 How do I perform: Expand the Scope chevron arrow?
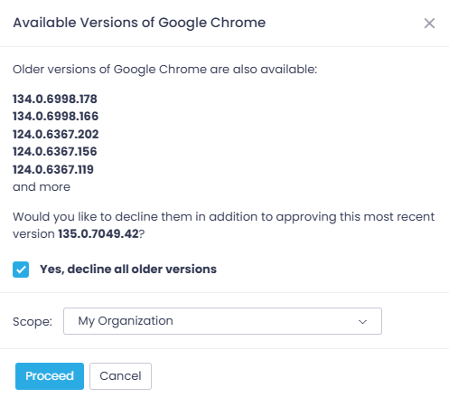362,322
